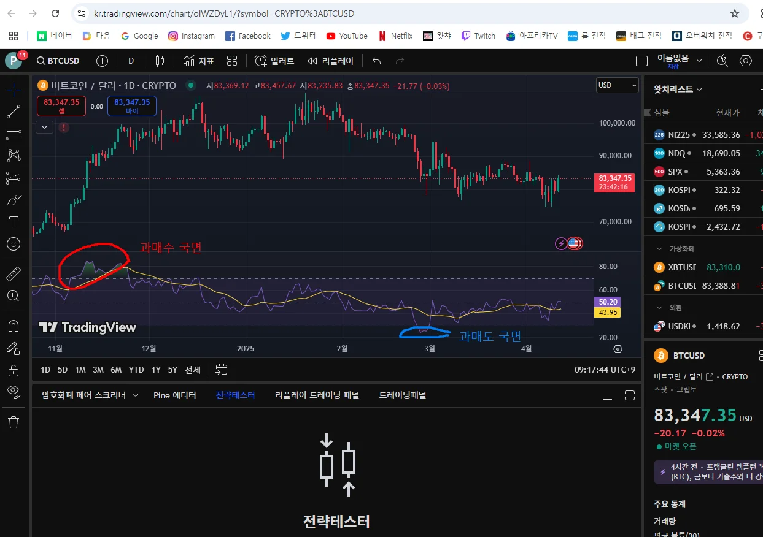This screenshot has height=537, width=763.
Task: Switch to the Pine 에디터 tab
Action: point(174,395)
